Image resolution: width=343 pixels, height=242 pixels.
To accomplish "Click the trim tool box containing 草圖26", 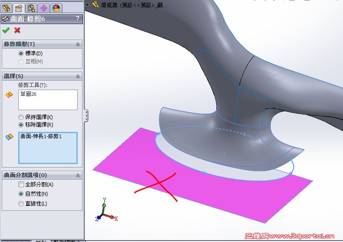I will [x=48, y=100].
